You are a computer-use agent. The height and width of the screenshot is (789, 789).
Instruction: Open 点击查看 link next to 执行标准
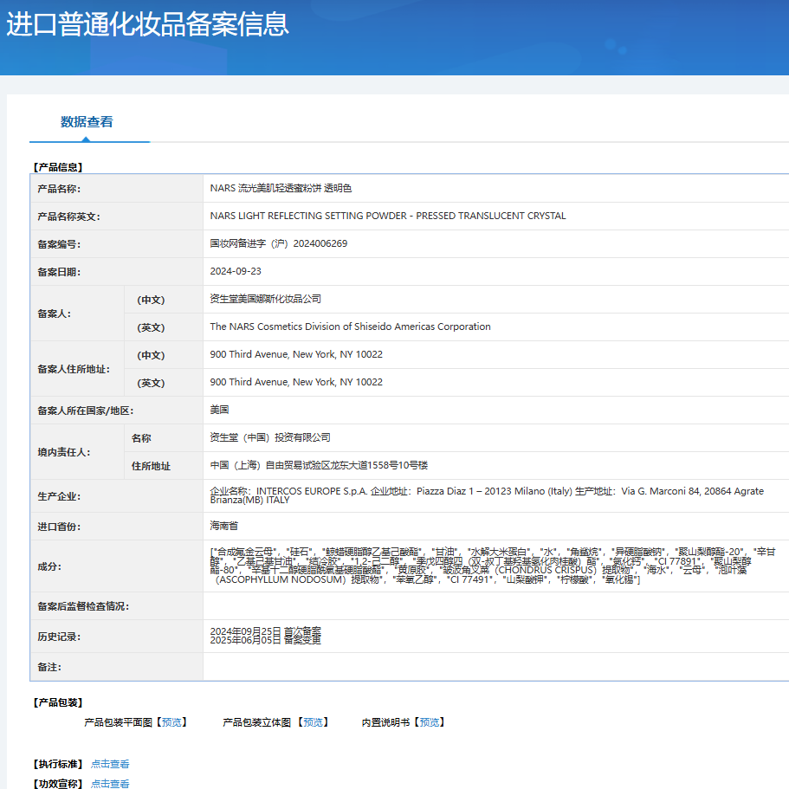point(110,764)
